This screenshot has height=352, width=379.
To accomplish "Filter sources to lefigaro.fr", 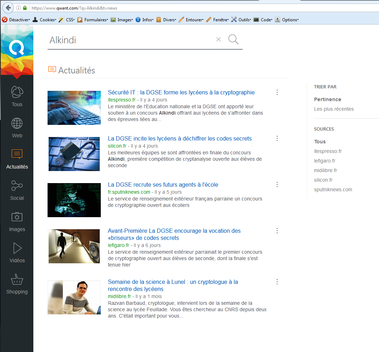I will pyautogui.click(x=325, y=161).
